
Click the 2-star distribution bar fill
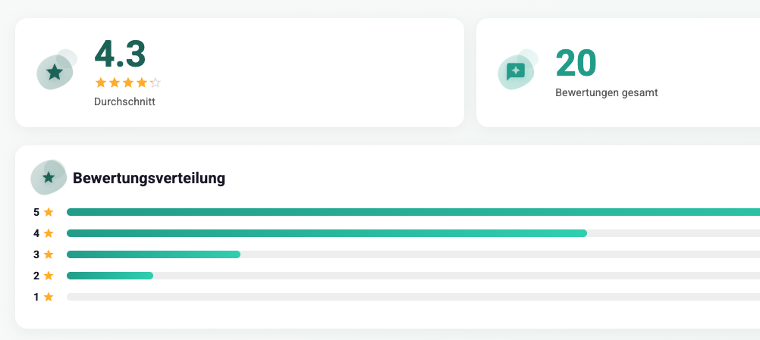[x=110, y=276]
